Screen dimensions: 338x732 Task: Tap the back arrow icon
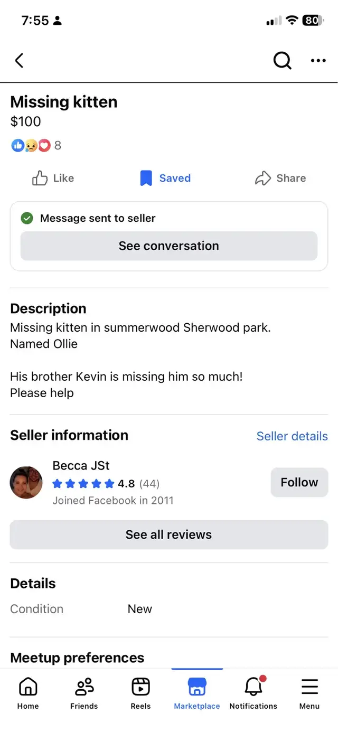(20, 61)
